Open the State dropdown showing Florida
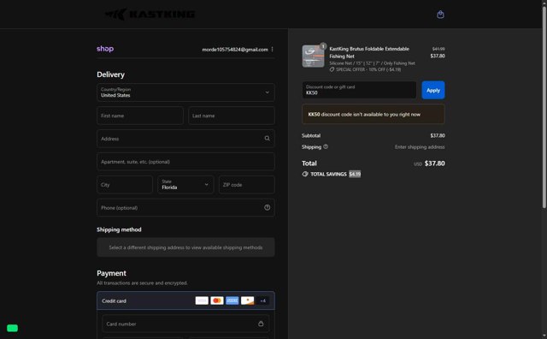The image size is (547, 339). (x=185, y=185)
